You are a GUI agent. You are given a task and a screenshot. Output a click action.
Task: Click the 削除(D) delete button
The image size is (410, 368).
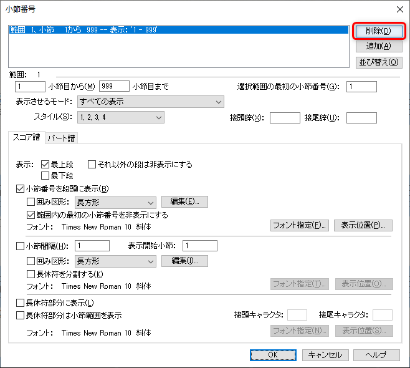coord(379,31)
